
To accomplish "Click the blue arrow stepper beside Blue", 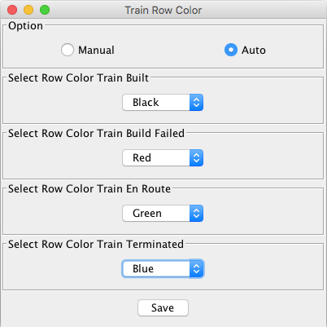I will 196,269.
